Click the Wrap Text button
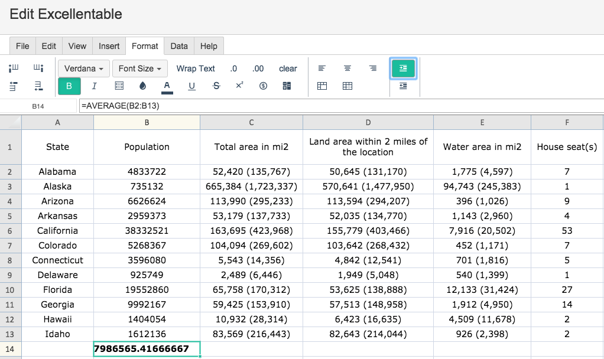This screenshot has width=604, height=359. coord(196,68)
